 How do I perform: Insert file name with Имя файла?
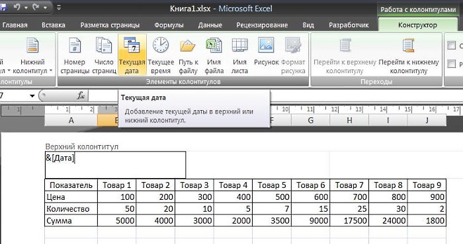click(214, 55)
